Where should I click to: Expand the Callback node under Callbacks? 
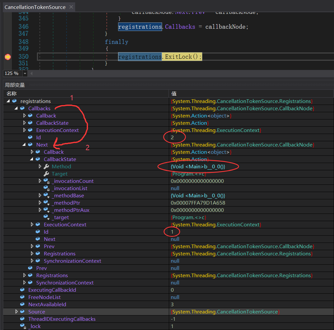pyautogui.click(x=24, y=115)
